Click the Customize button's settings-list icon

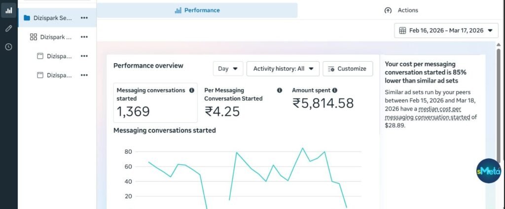point(331,69)
